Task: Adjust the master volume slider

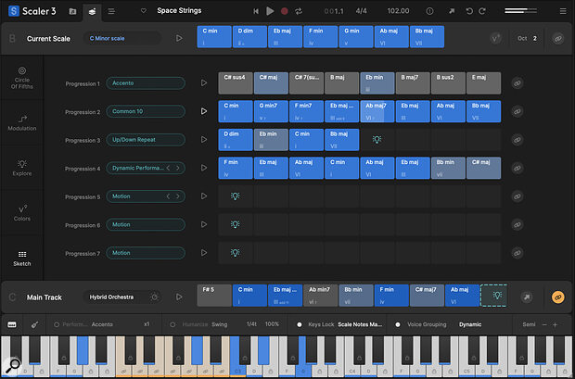Action: coord(520,11)
